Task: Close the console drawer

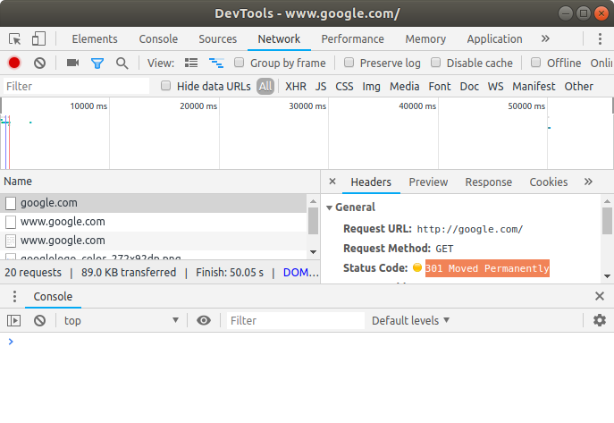Action: pos(600,296)
